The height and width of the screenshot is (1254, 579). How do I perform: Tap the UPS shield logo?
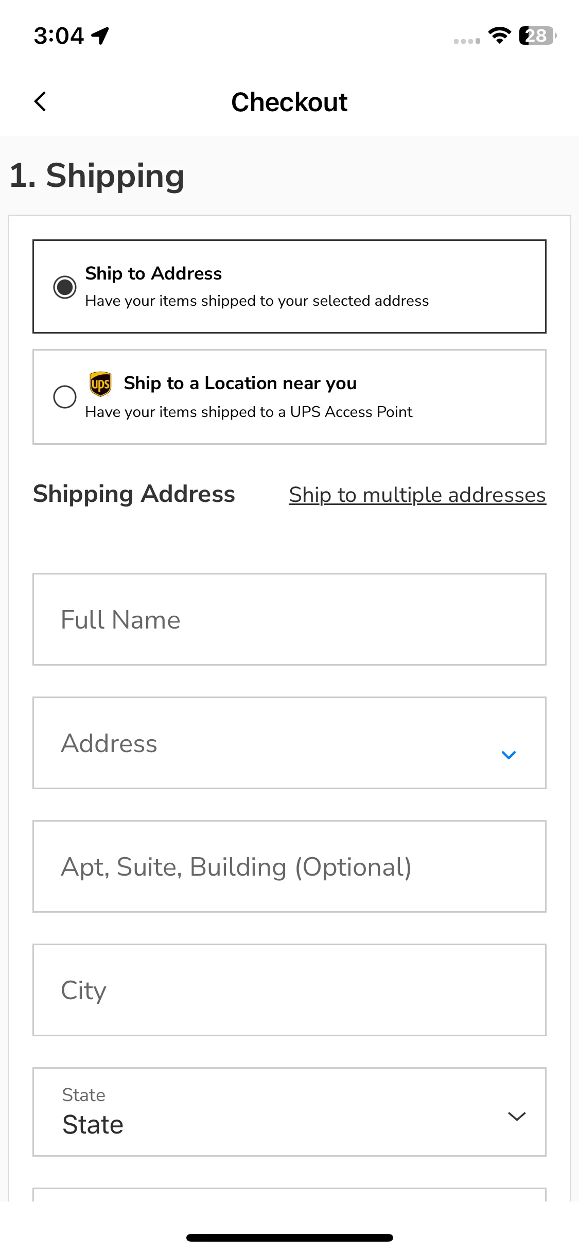coord(100,384)
